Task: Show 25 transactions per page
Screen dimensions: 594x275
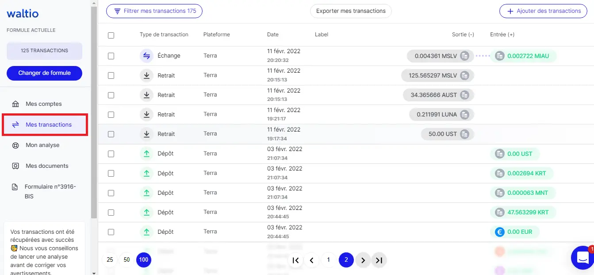Action: 110,260
